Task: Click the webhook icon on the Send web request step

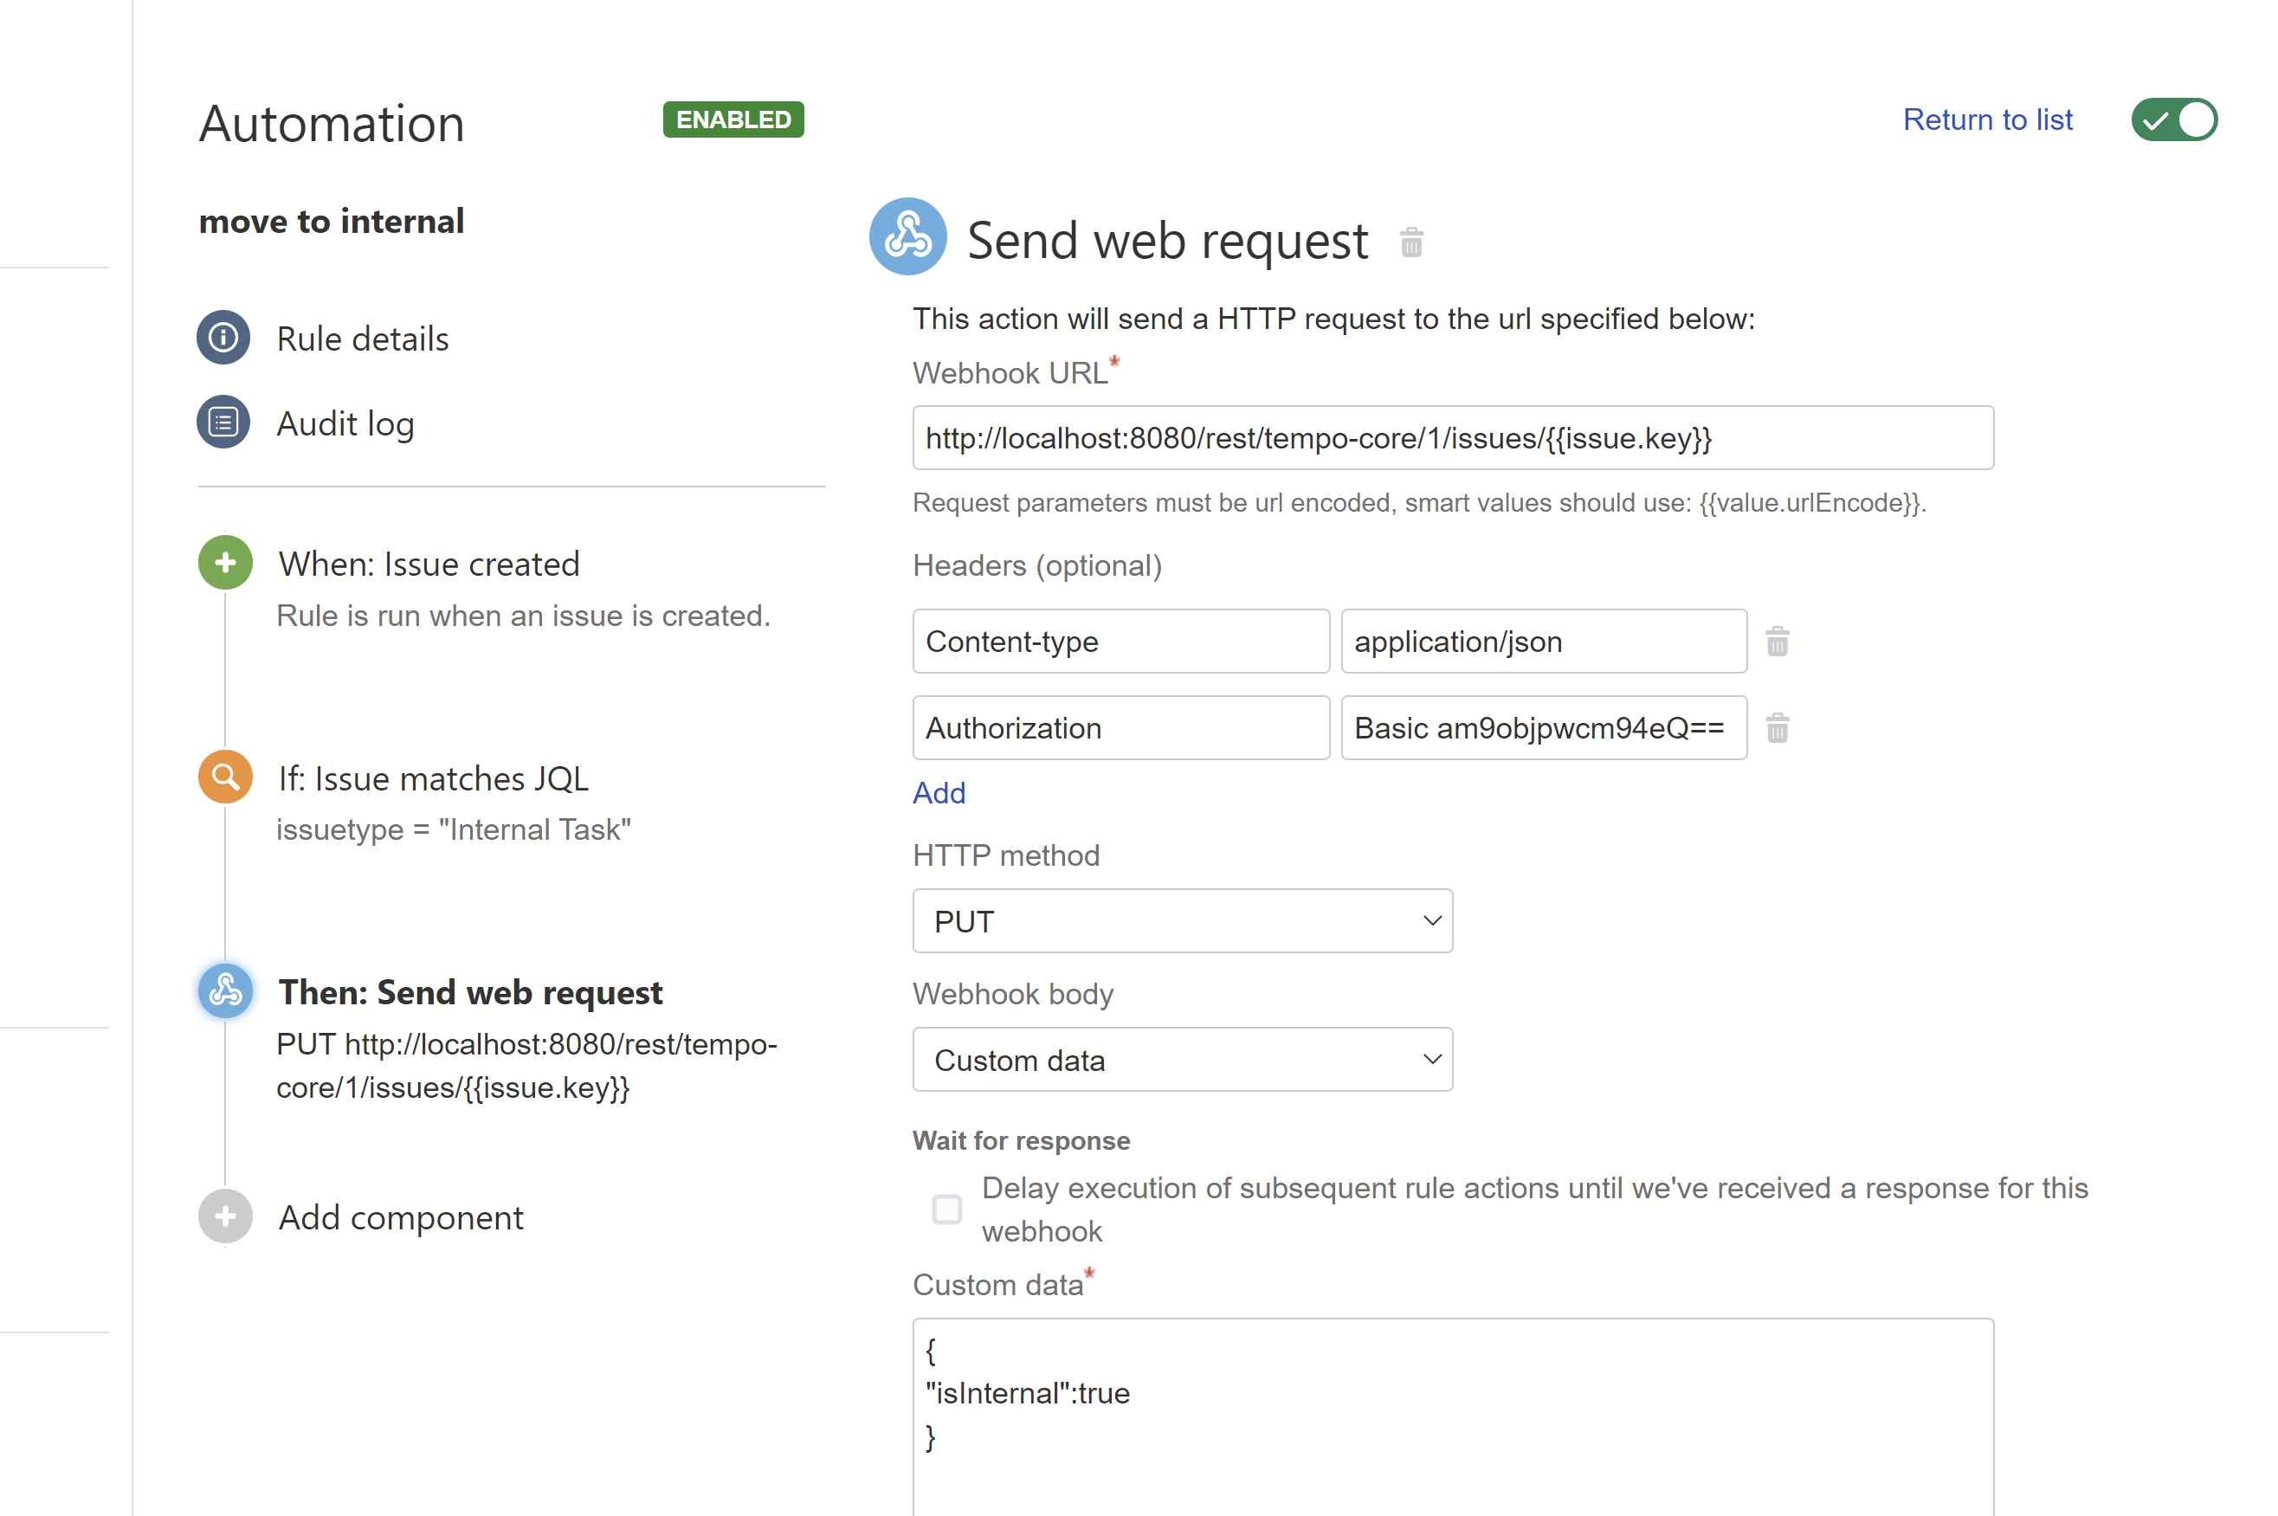Action: 224,991
